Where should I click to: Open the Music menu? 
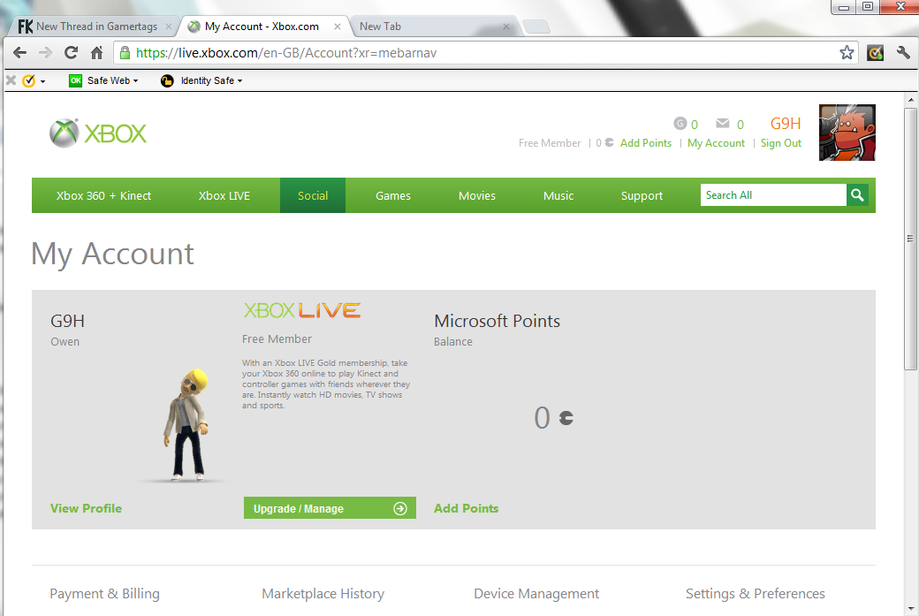tap(558, 195)
